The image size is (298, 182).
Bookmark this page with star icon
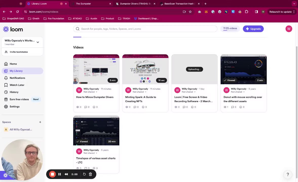click(x=190, y=12)
